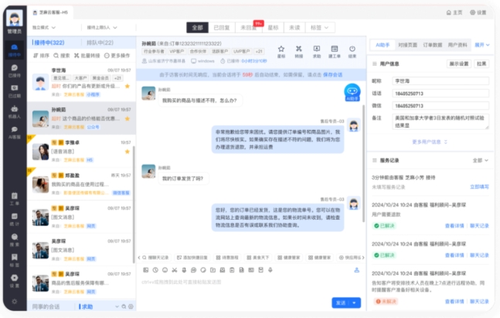
Task: Click the folder icon in the input toolbar
Action: tap(213, 270)
